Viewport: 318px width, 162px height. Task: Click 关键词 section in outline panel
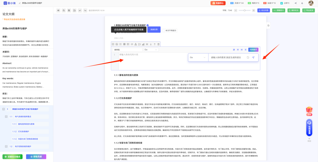click(x=26, y=54)
